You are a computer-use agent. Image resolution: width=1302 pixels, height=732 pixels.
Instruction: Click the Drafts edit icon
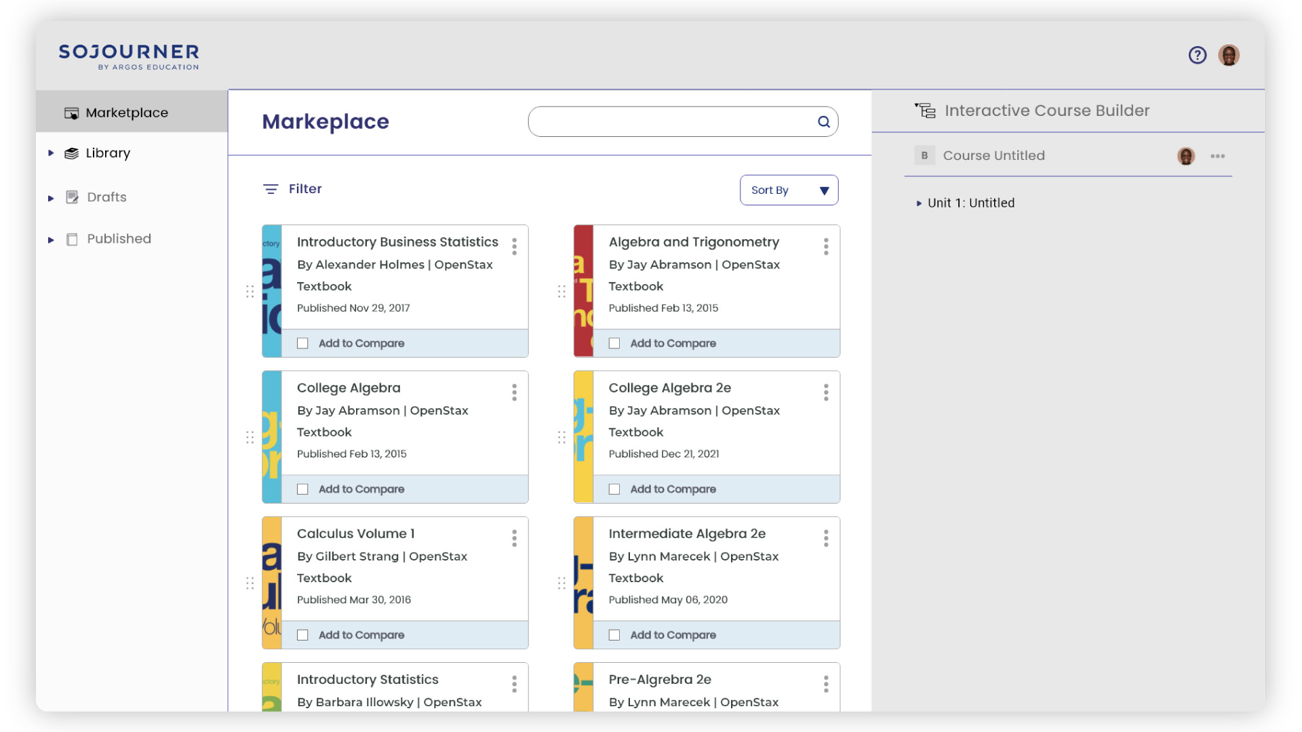tap(72, 197)
